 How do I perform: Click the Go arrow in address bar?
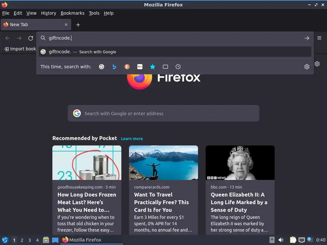(307, 38)
